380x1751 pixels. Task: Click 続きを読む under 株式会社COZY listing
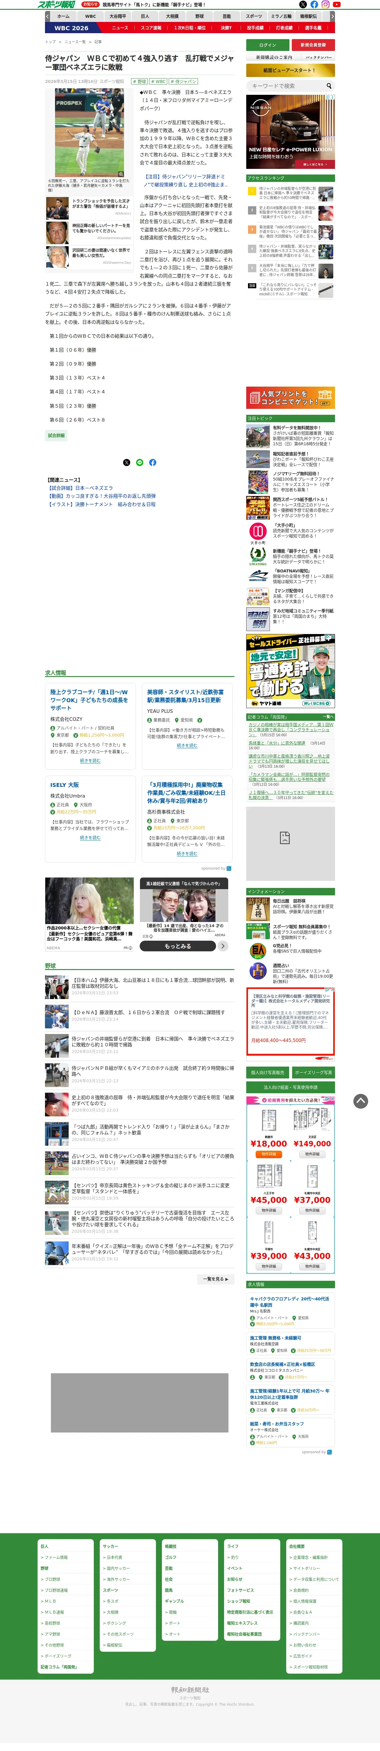(90, 761)
